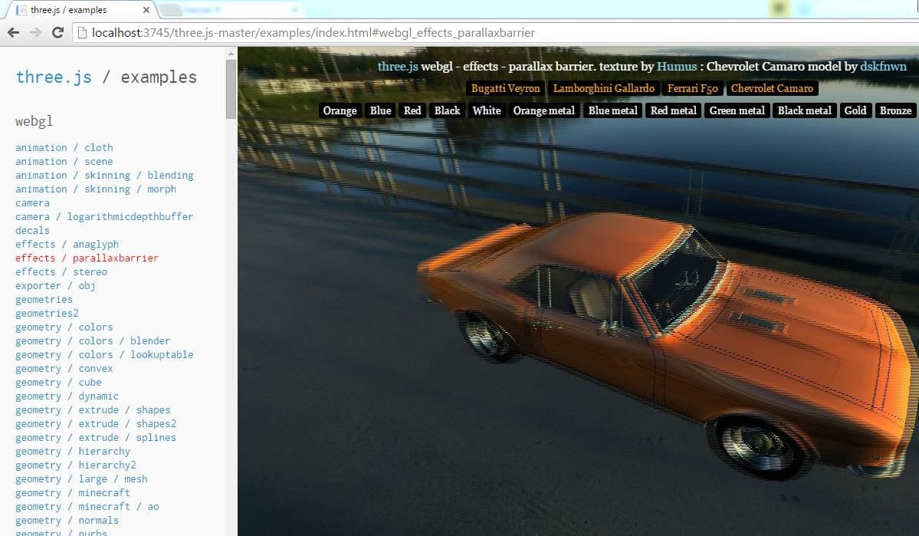Open the geometry / cube example

58,383
